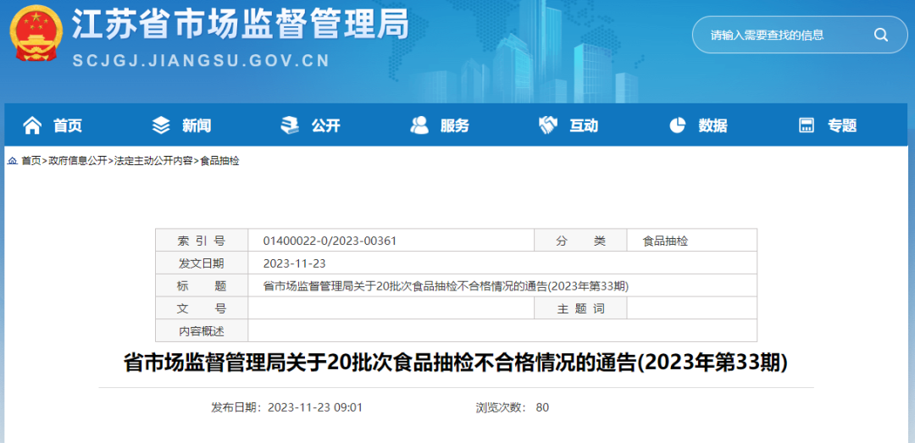Click the calendar icon for 专题
Screen dimensions: 915x443
pyautogui.click(x=807, y=125)
